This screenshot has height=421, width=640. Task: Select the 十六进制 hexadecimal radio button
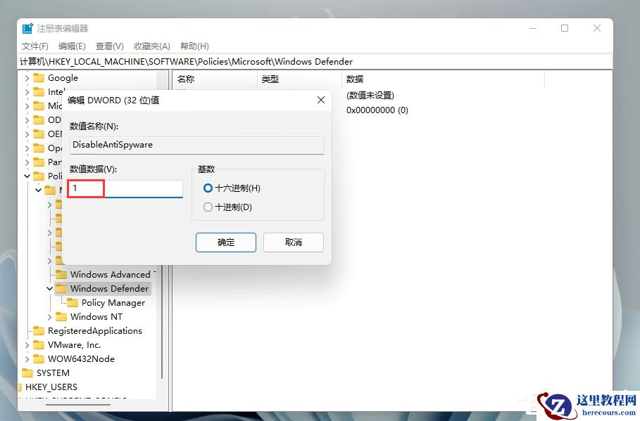tap(208, 188)
